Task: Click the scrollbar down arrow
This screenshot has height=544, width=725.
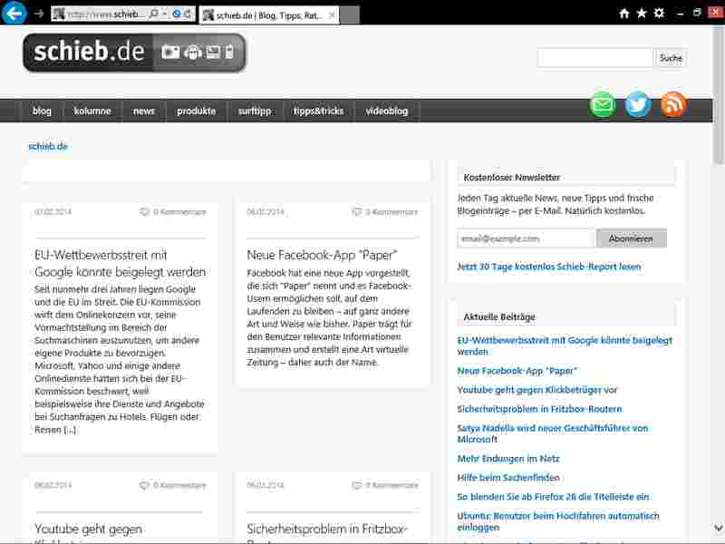Action: click(719, 528)
